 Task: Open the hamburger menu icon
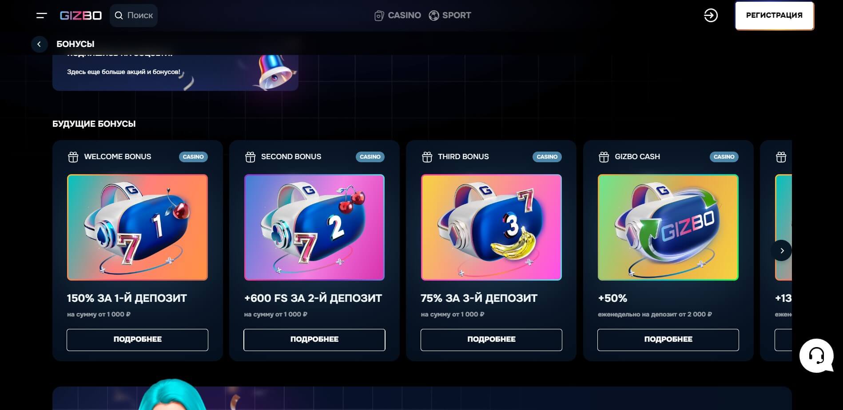41,16
